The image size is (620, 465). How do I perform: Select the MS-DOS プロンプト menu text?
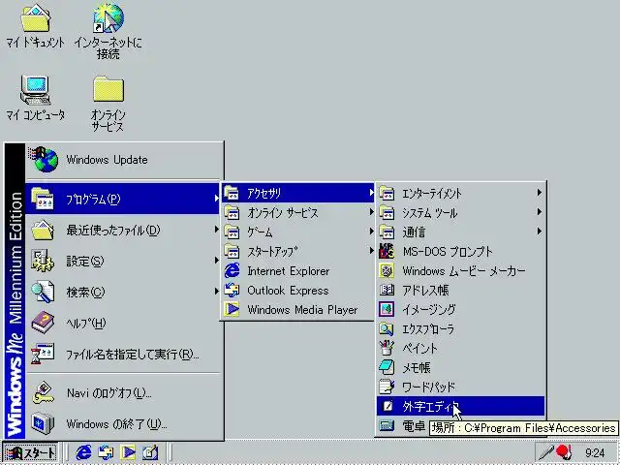448,252
